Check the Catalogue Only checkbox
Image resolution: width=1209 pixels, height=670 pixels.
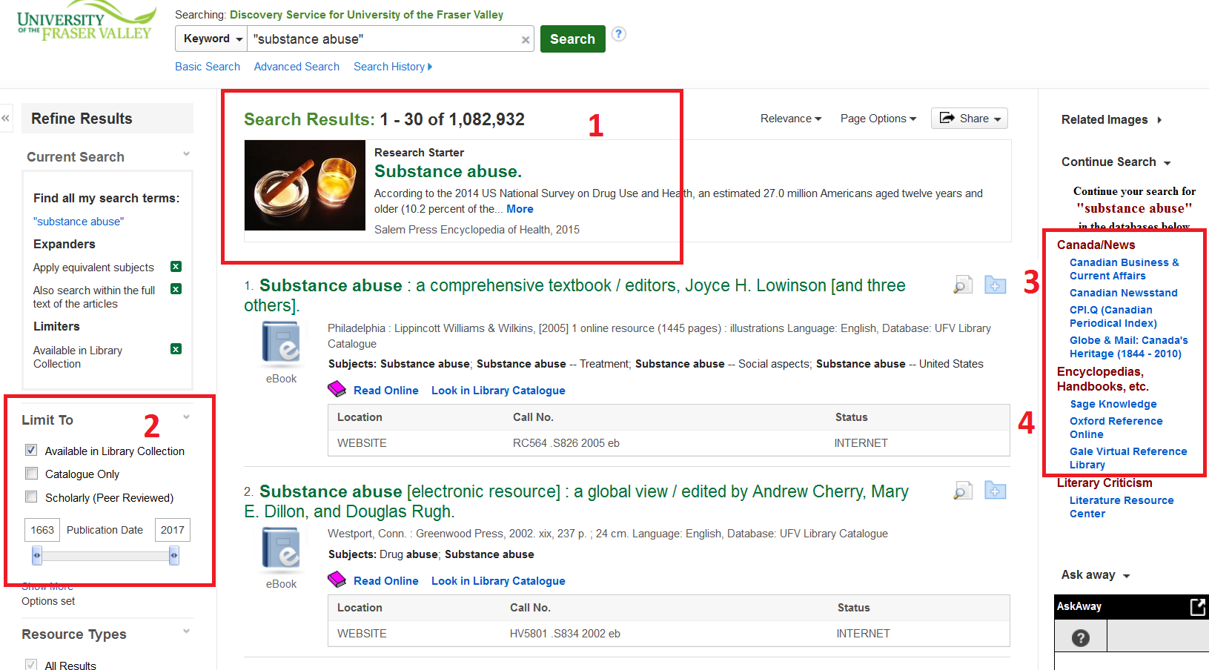coord(31,473)
